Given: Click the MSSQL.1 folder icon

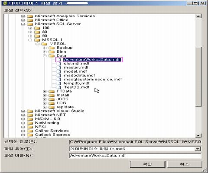Looking at the screenshot, I should tap(37, 40).
